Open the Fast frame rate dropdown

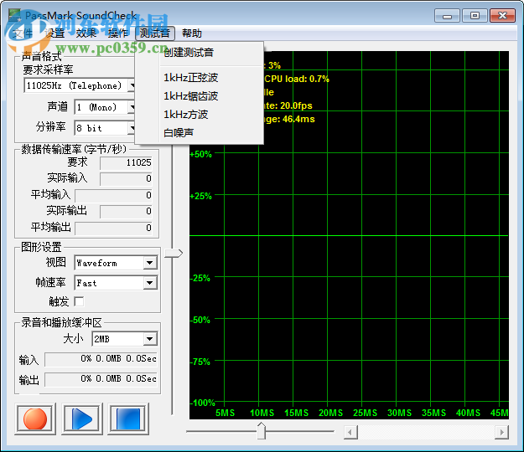149,283
